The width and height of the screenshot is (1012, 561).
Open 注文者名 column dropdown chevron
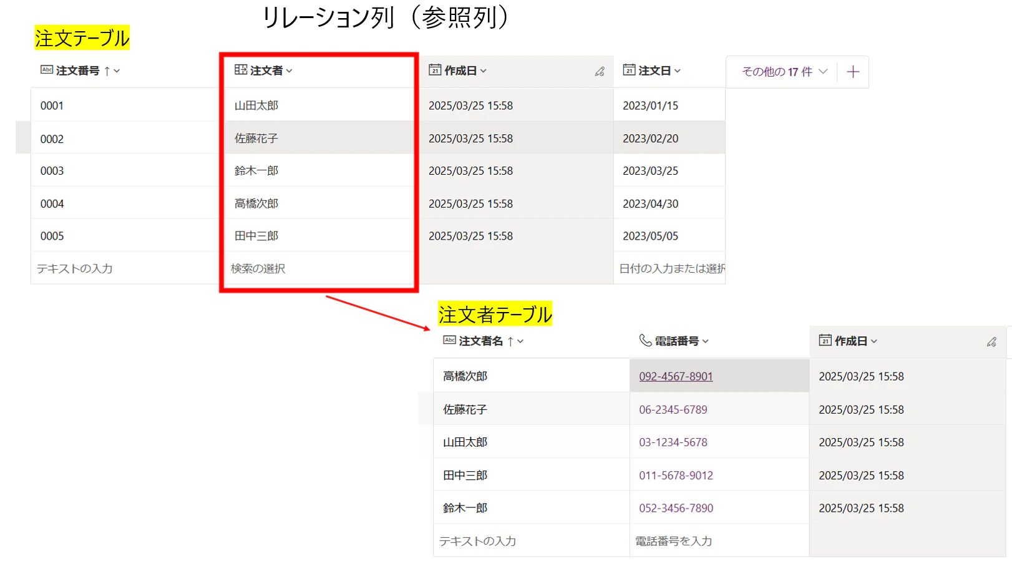[x=520, y=341]
